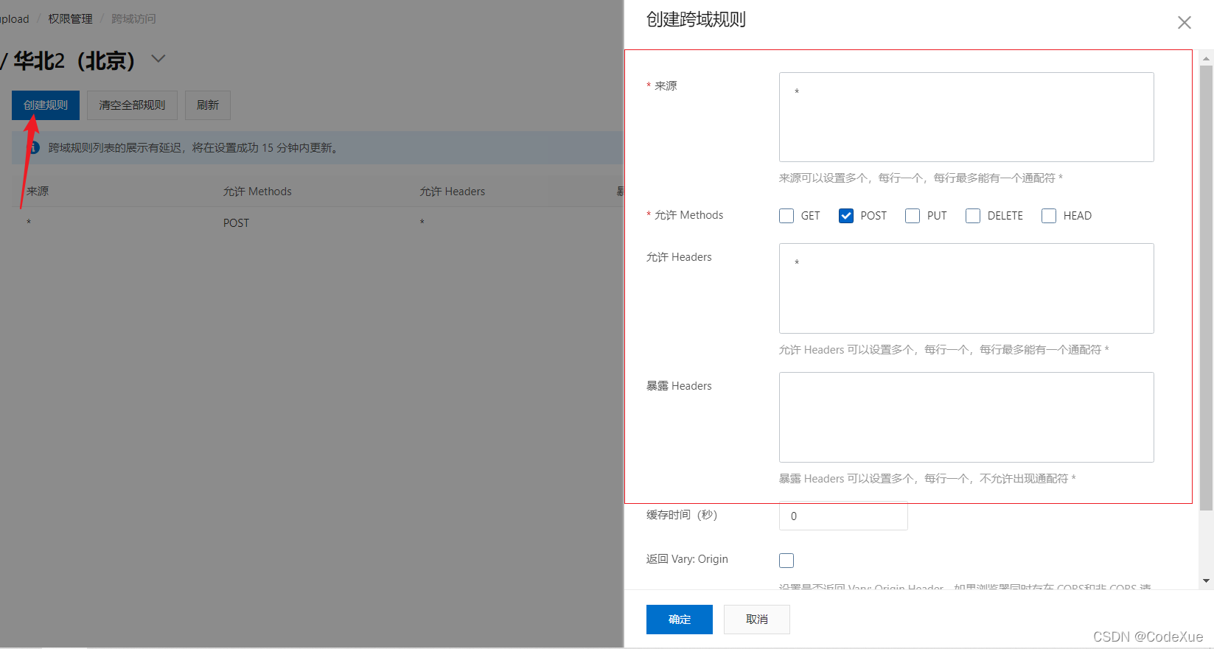Click the dialog vertical scrollbar thumb
The image size is (1214, 649).
[1207, 287]
